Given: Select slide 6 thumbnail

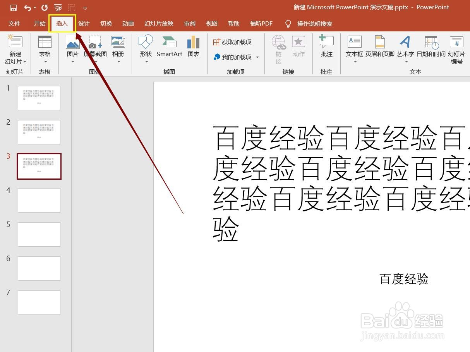Looking at the screenshot, I should (x=39, y=268).
